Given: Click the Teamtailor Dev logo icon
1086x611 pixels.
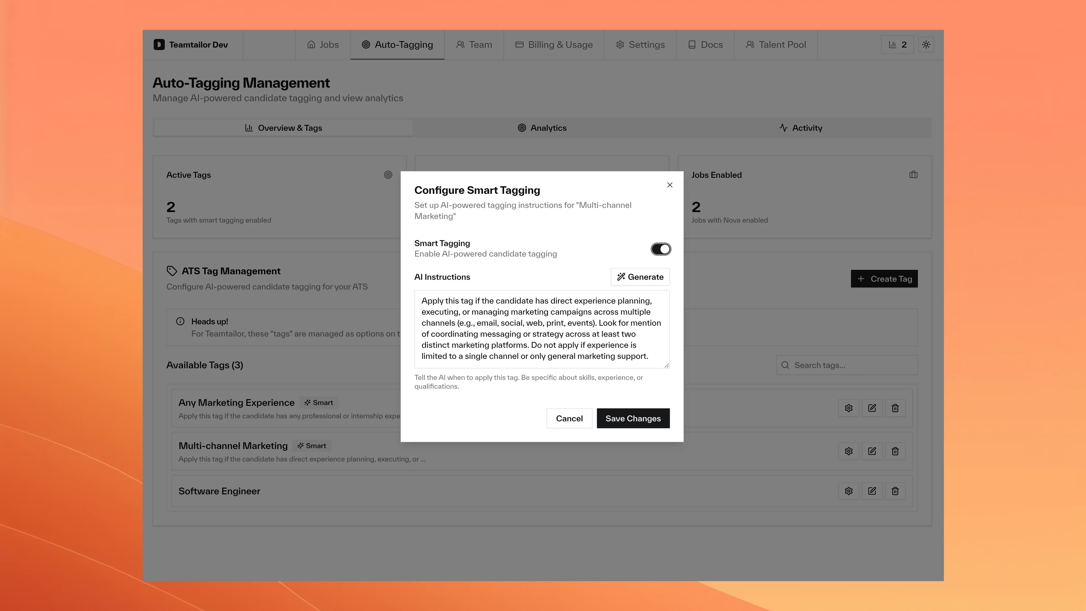Looking at the screenshot, I should 159,44.
